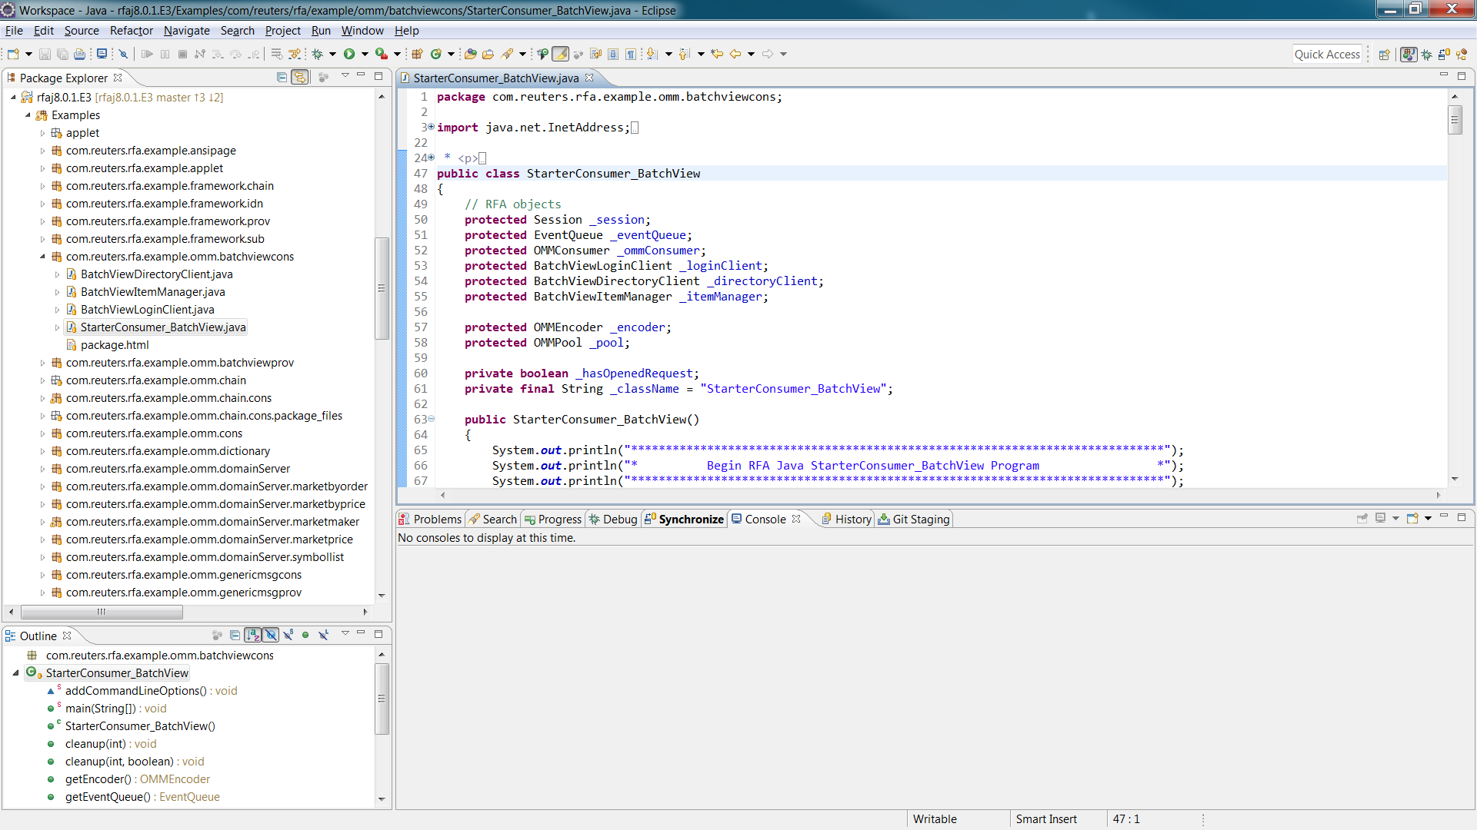This screenshot has width=1477, height=830.
Task: Open the Package Explorer view menu triangle
Action: (x=345, y=75)
